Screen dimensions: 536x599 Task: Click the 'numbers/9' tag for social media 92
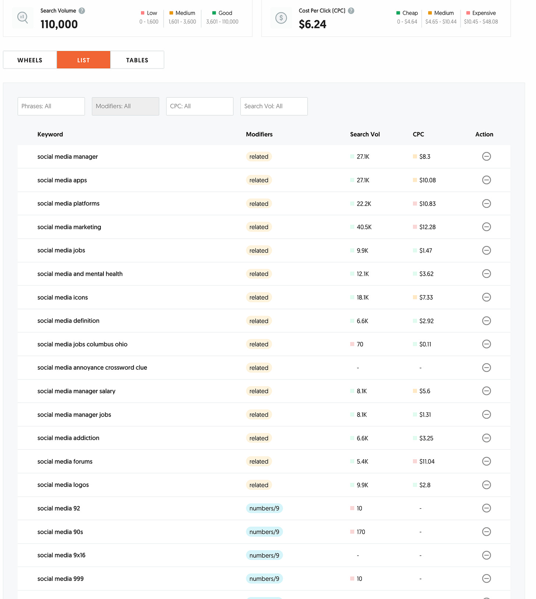coord(264,508)
